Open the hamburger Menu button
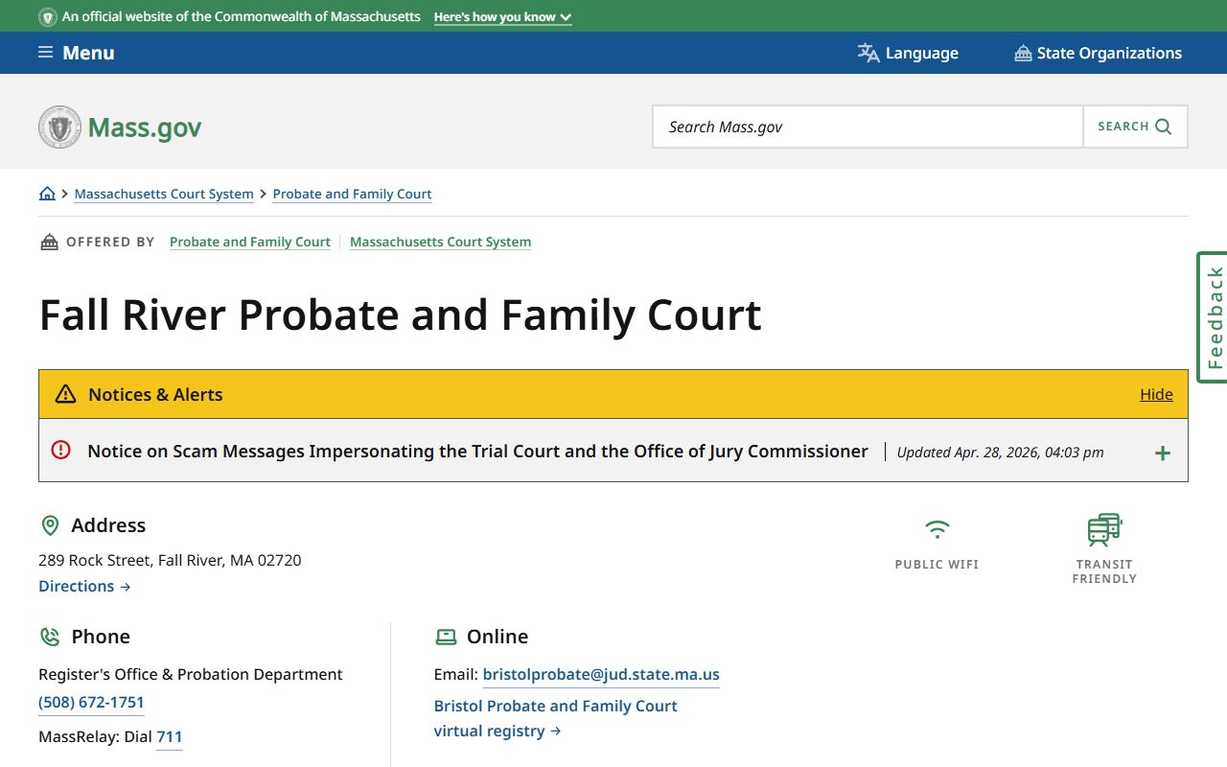The width and height of the screenshot is (1227, 767). point(76,53)
